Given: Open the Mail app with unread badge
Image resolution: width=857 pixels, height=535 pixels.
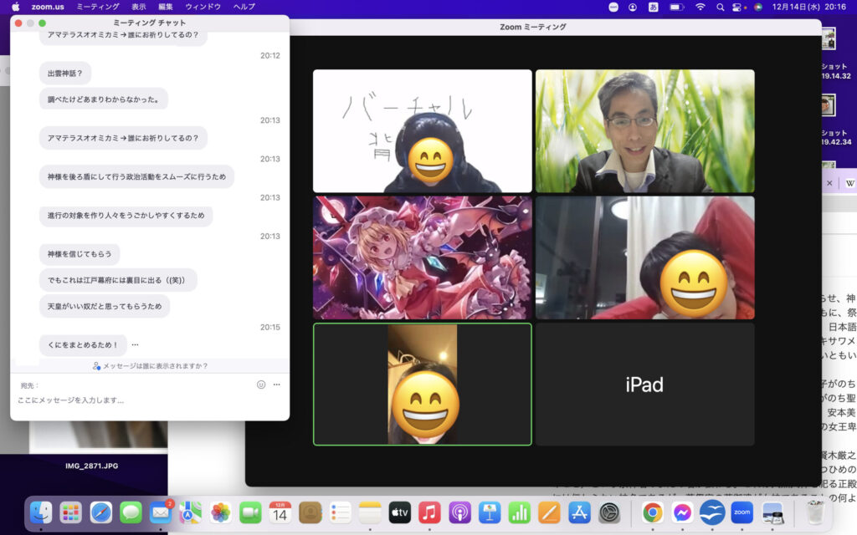Looking at the screenshot, I should (160, 512).
